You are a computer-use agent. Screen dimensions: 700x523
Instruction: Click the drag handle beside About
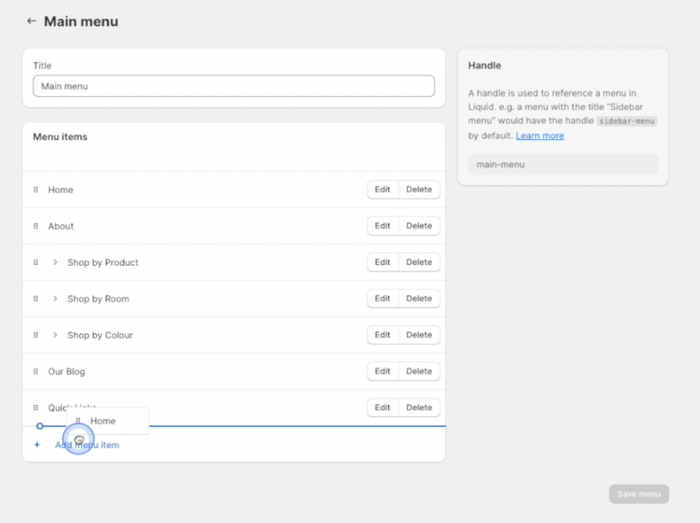click(35, 226)
